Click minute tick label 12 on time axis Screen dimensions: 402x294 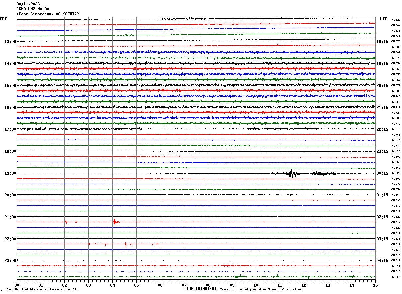pyautogui.click(x=304, y=285)
